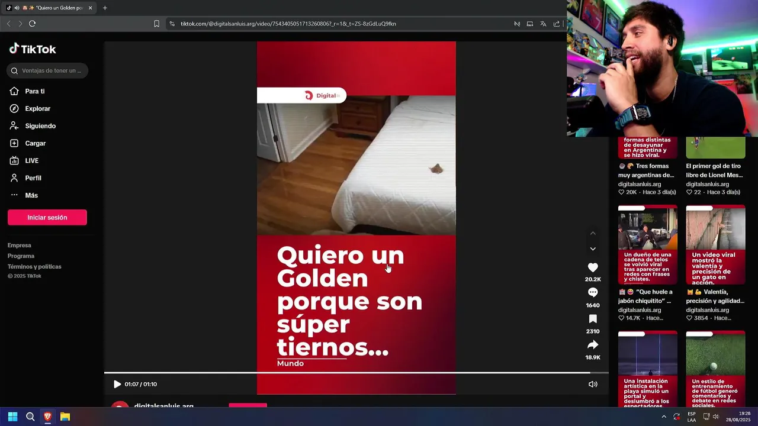
Task: Open 'Que huele a jabón chiquitito' title
Action: (645, 296)
